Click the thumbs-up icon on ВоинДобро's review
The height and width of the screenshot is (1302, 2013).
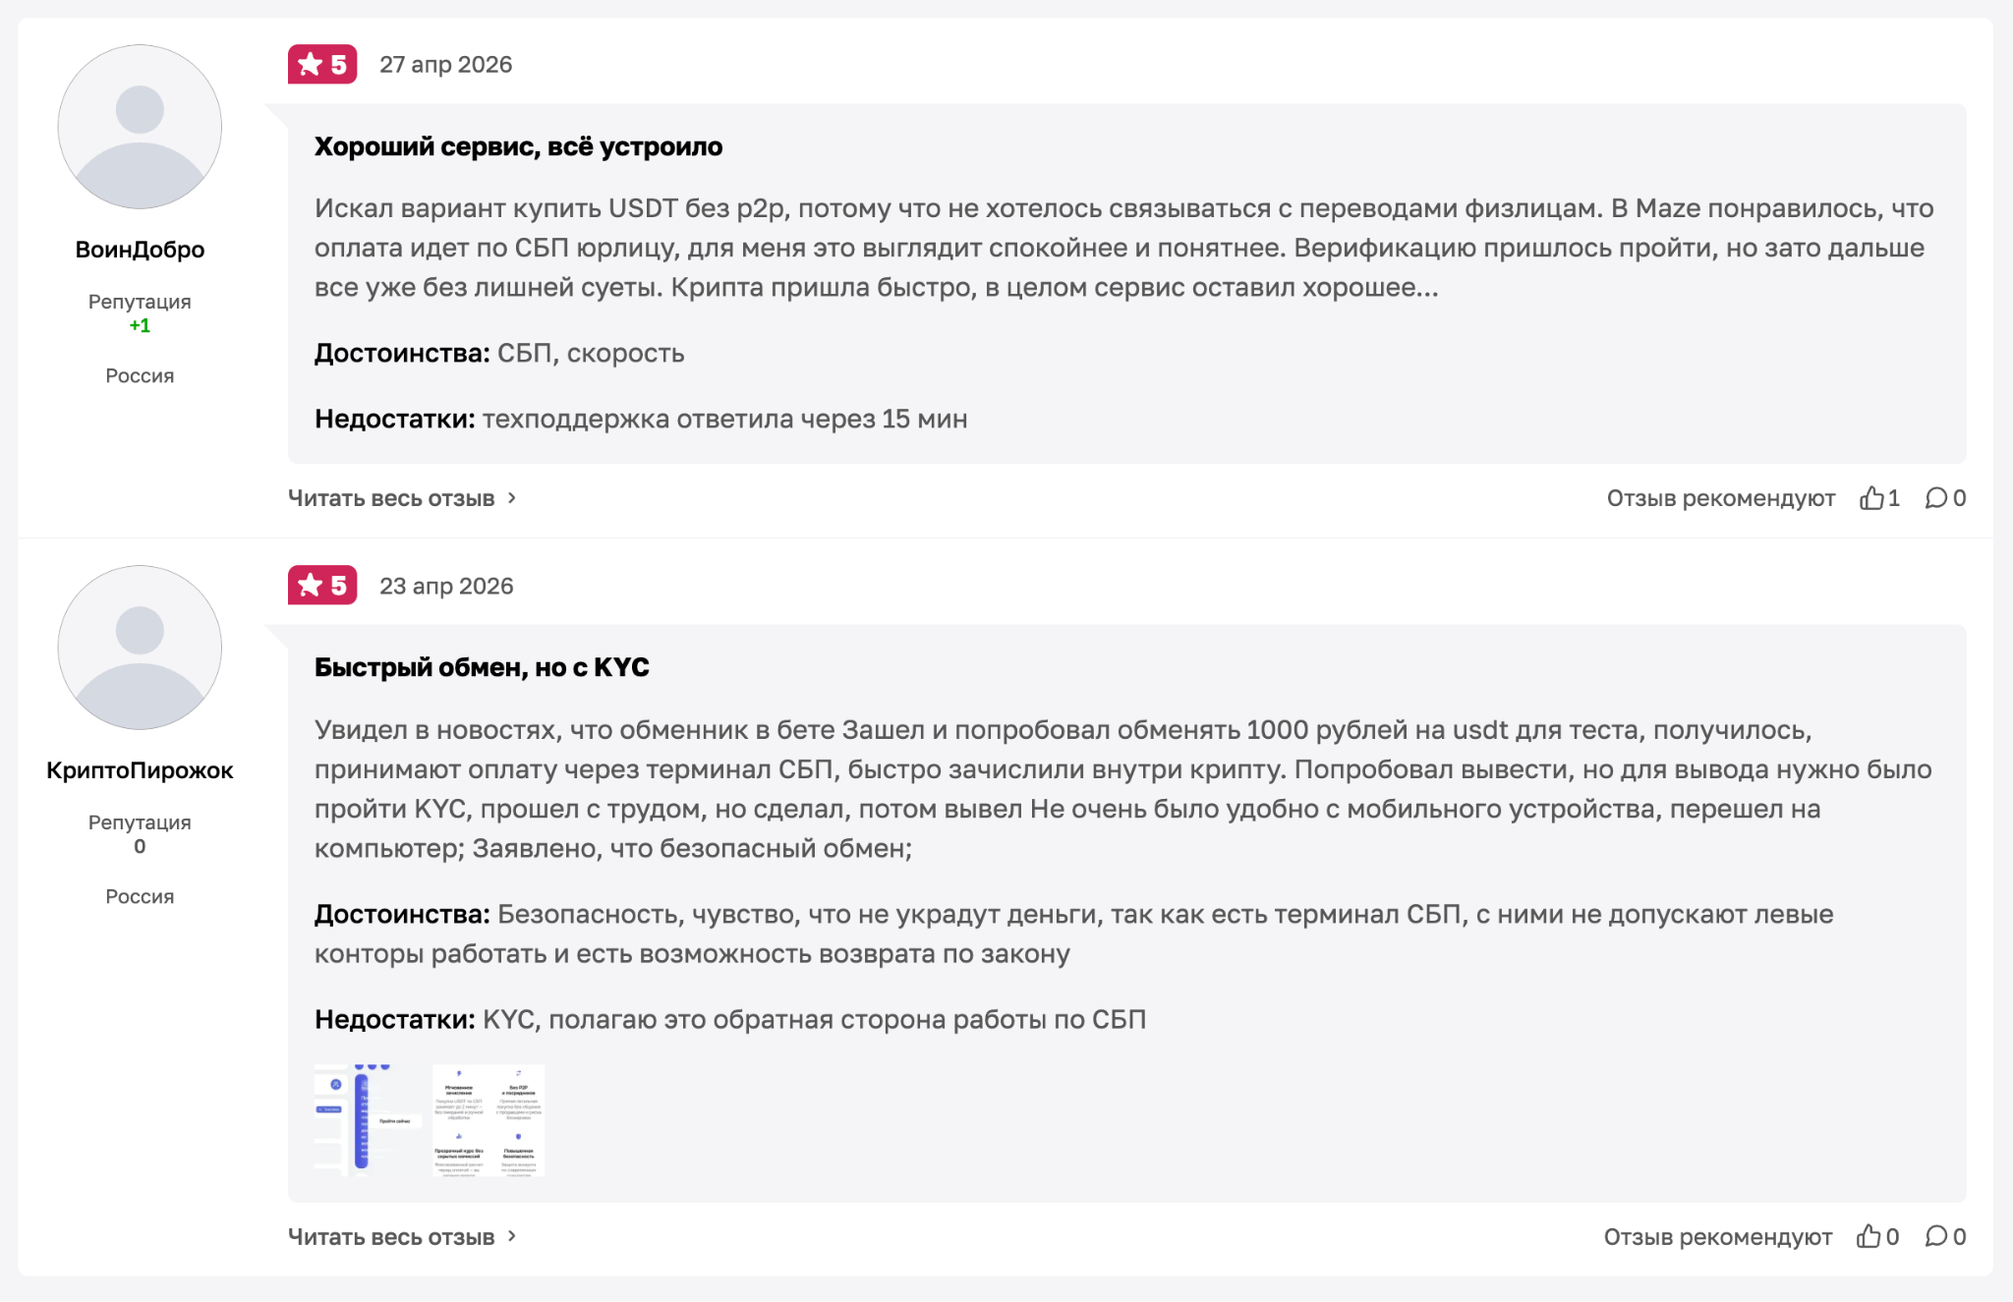(x=1870, y=498)
